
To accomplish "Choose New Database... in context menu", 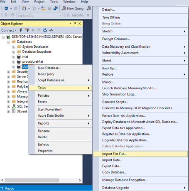I will pyautogui.click(x=60, y=68).
